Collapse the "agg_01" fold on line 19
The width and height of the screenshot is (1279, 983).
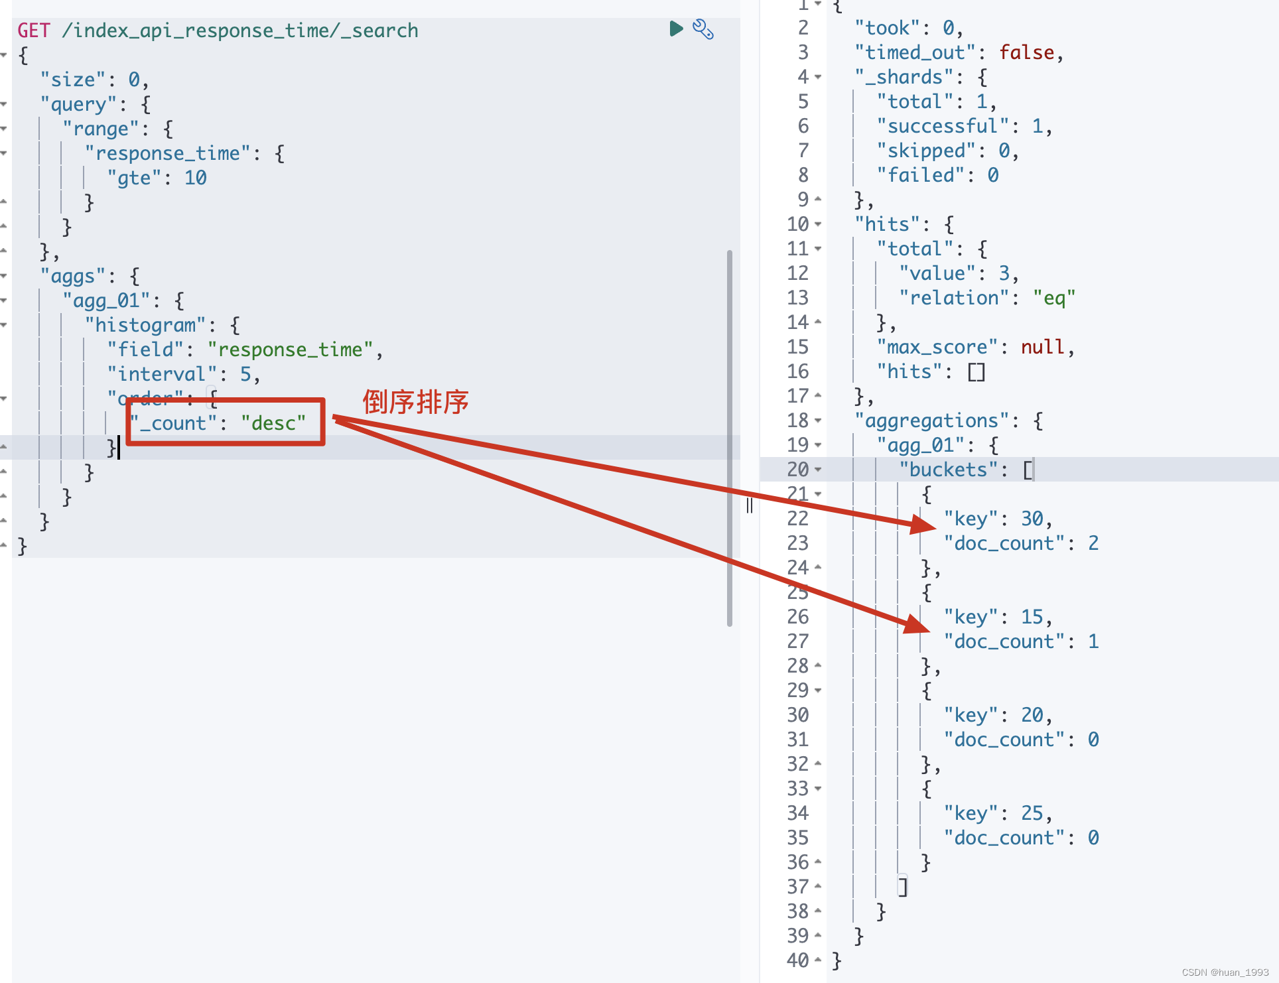tap(818, 446)
